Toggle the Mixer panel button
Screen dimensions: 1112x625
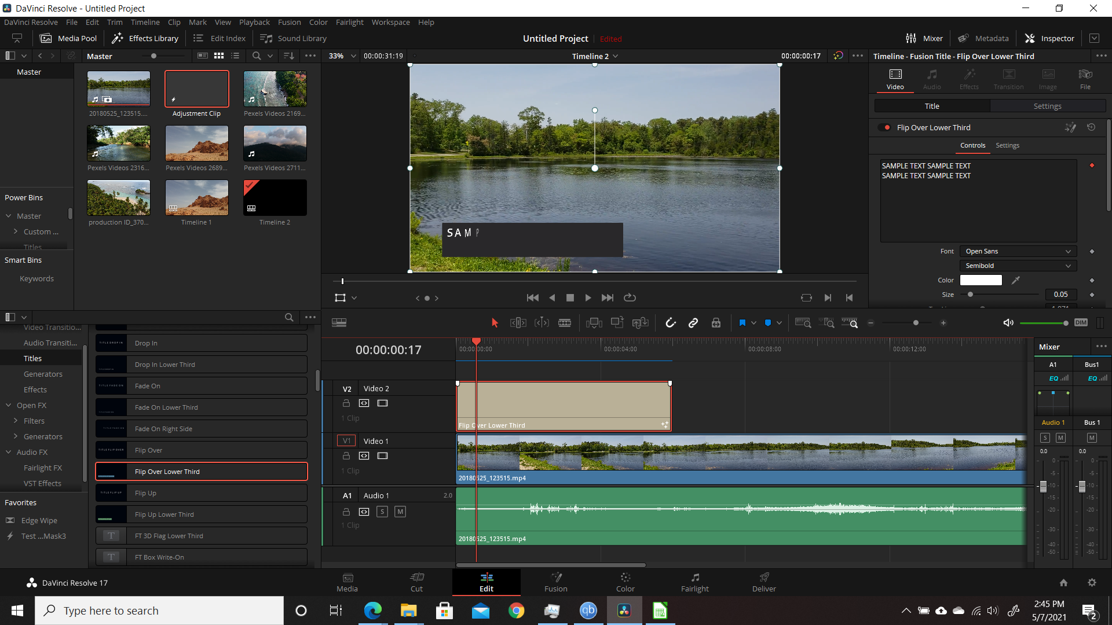[x=924, y=38]
